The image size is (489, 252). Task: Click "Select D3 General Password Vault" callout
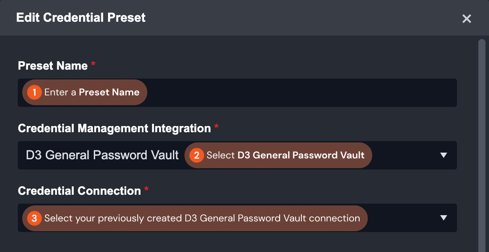pos(285,155)
